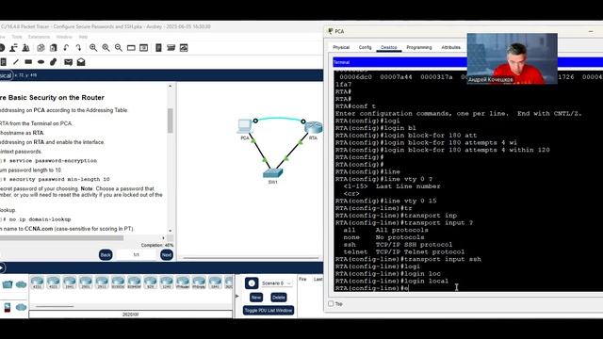Click the instructions vertical scrollbar thumb
Image resolution: width=603 pixels, height=339 pixels.
(170, 121)
